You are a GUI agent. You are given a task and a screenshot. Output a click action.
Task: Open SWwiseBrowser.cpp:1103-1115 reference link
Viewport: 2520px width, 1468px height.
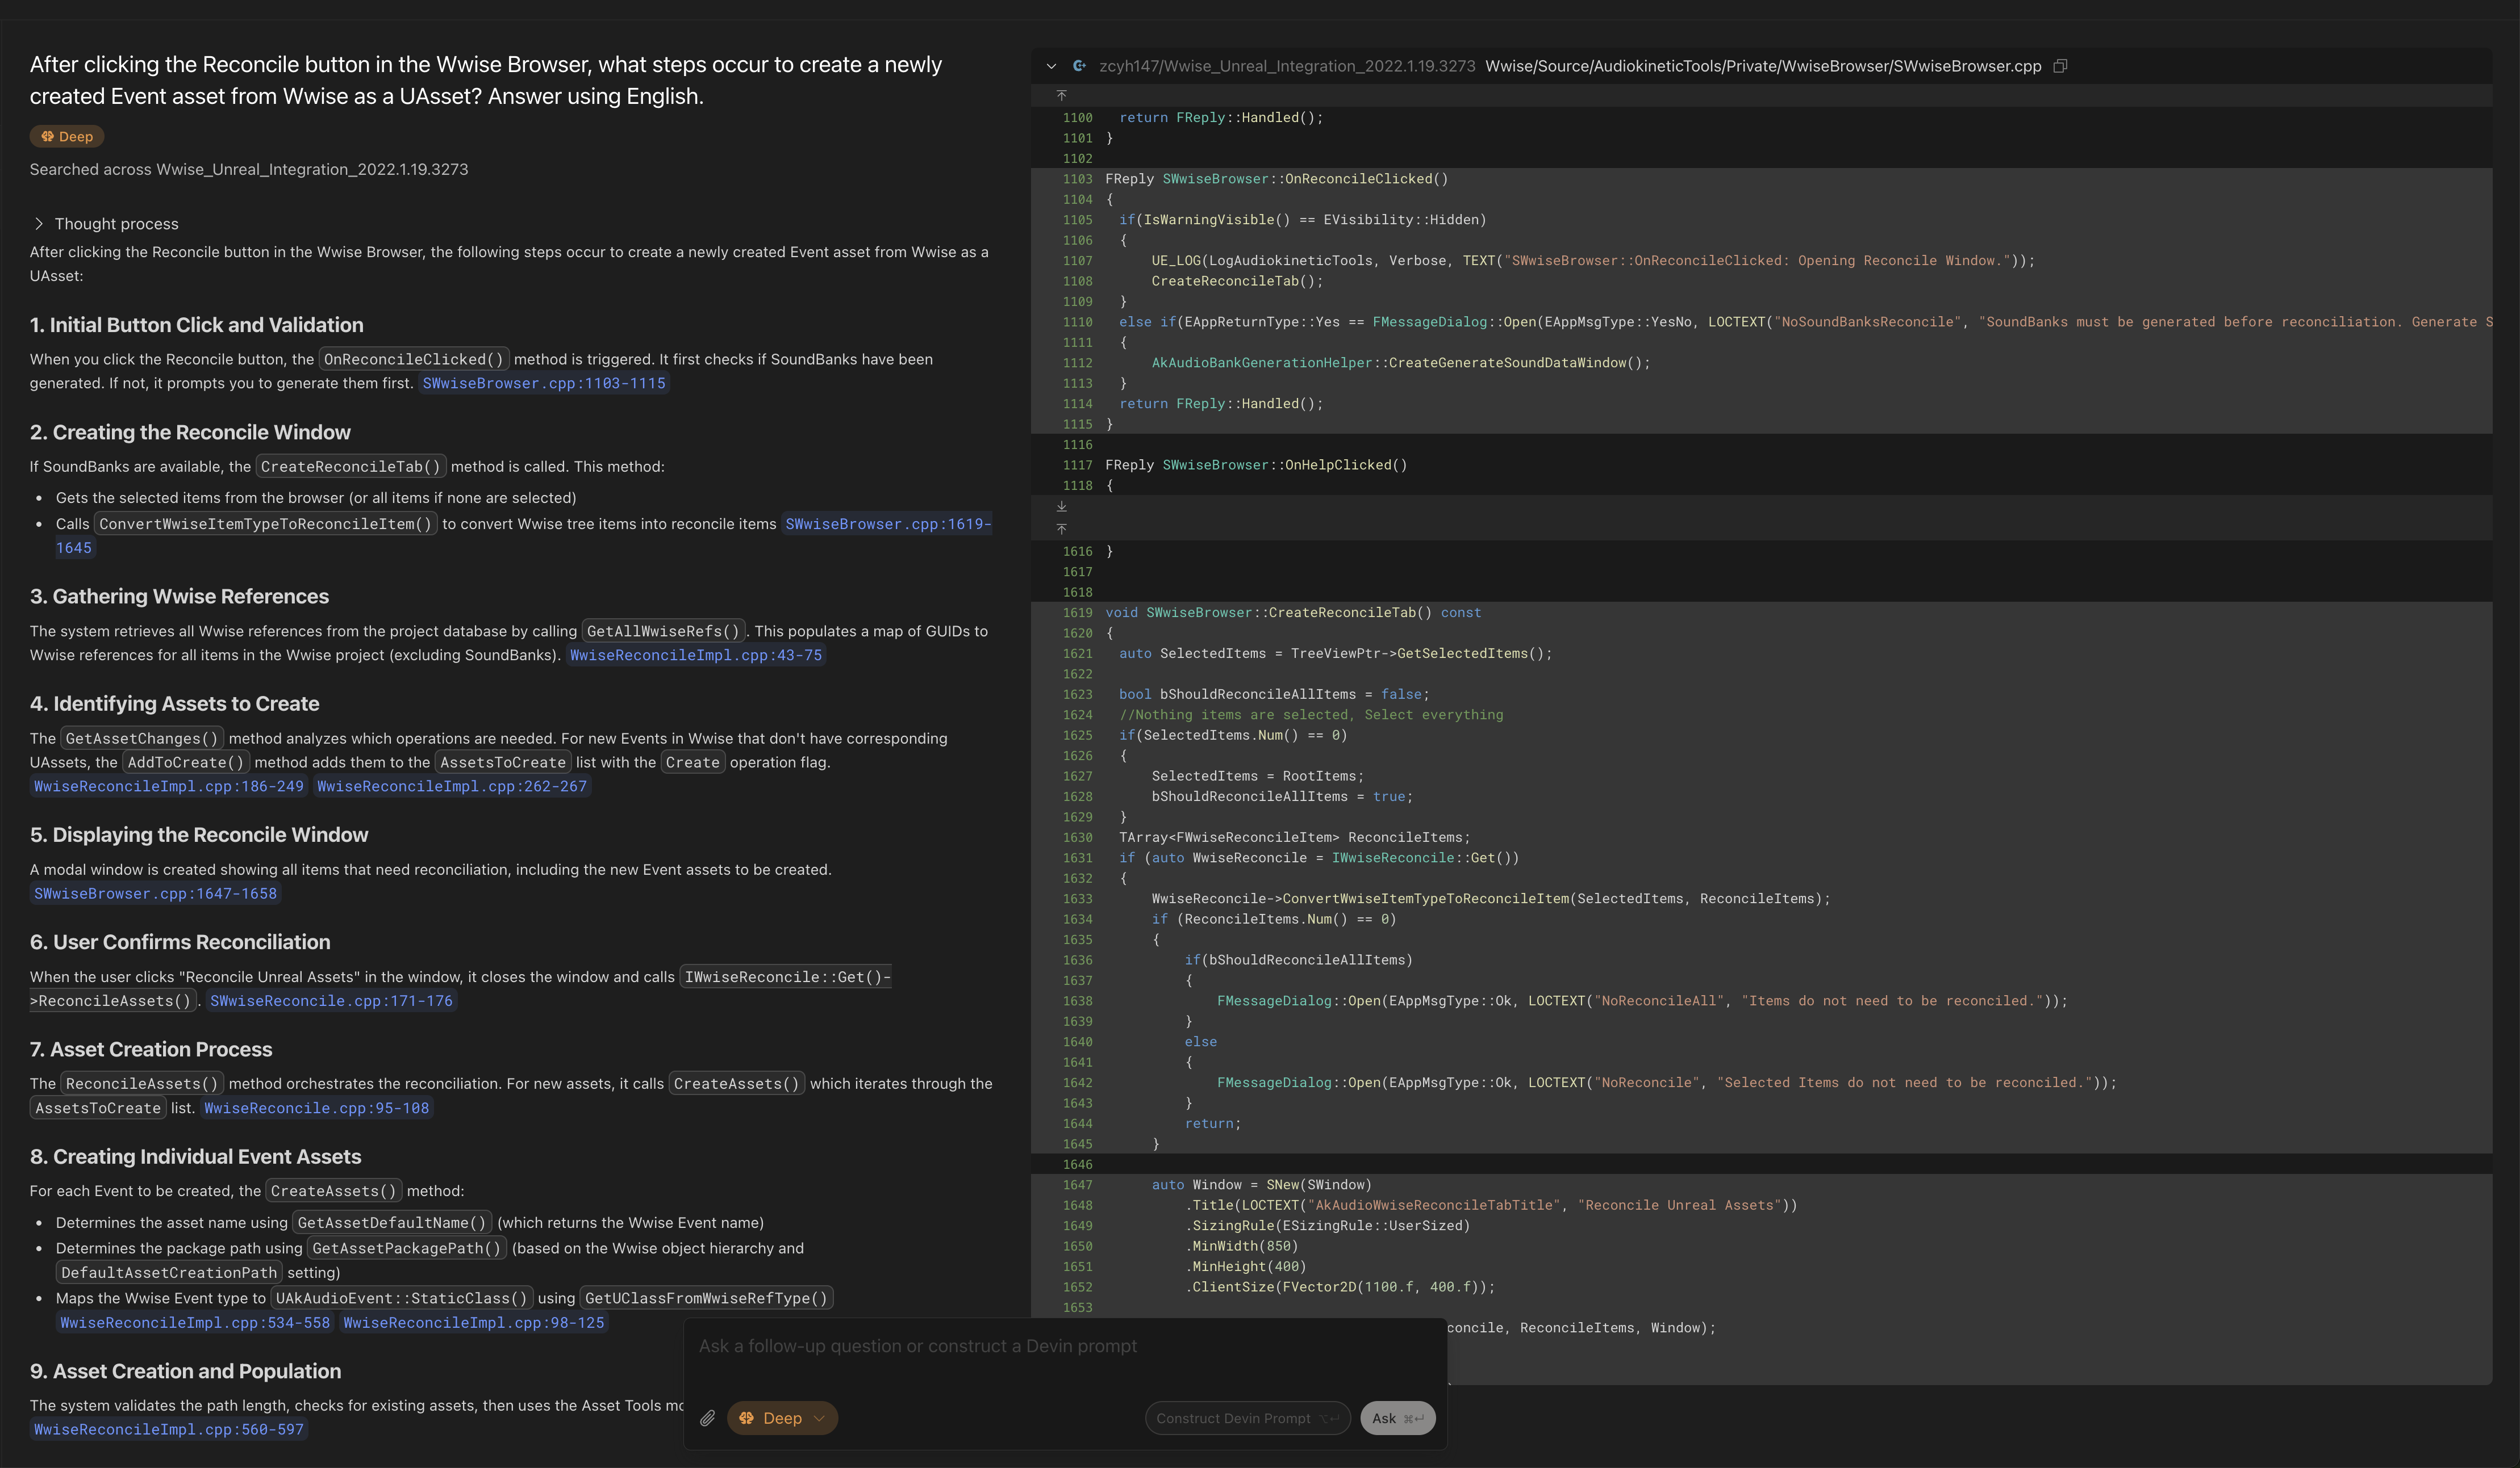point(543,384)
